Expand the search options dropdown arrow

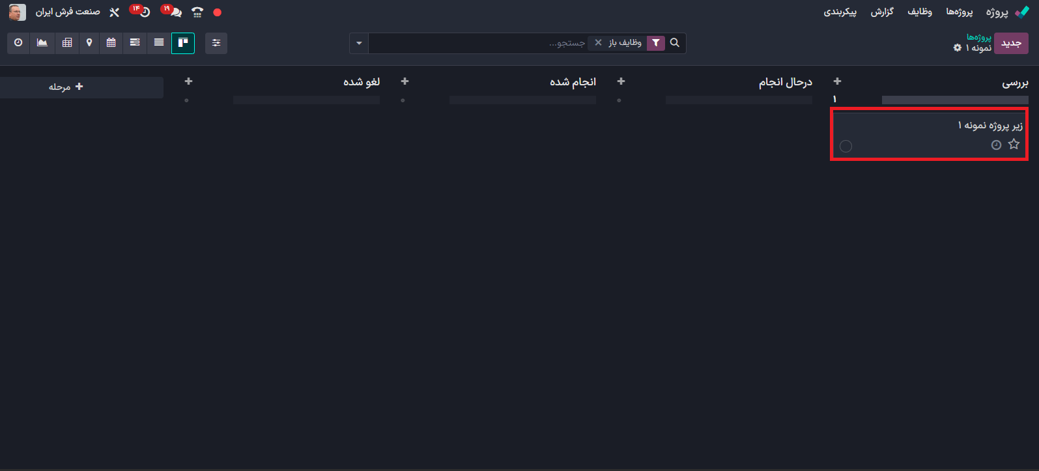point(359,44)
